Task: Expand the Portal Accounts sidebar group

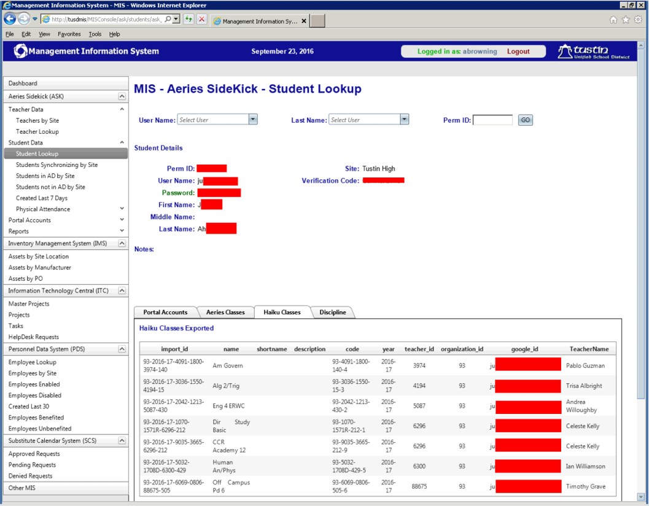Action: click(x=122, y=220)
